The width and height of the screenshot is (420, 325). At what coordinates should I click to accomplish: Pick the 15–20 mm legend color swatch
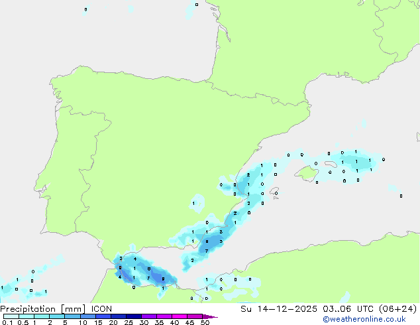(x=103, y=316)
